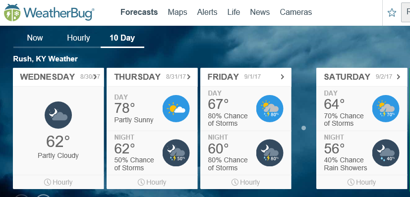This screenshot has height=197, width=410.
Task: Switch to the Hourly tab
Action: click(x=78, y=38)
